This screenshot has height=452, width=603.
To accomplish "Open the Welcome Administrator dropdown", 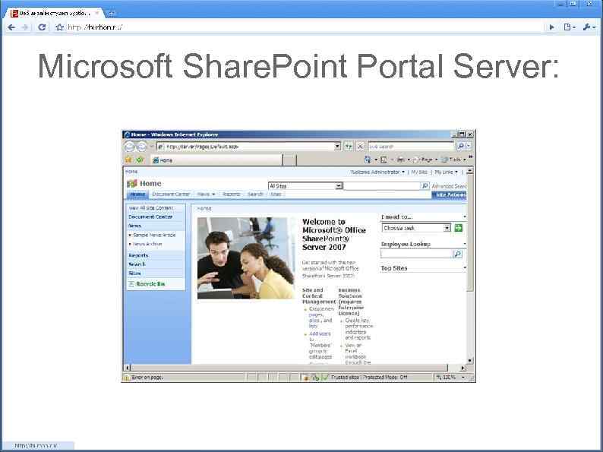I will [x=377, y=172].
